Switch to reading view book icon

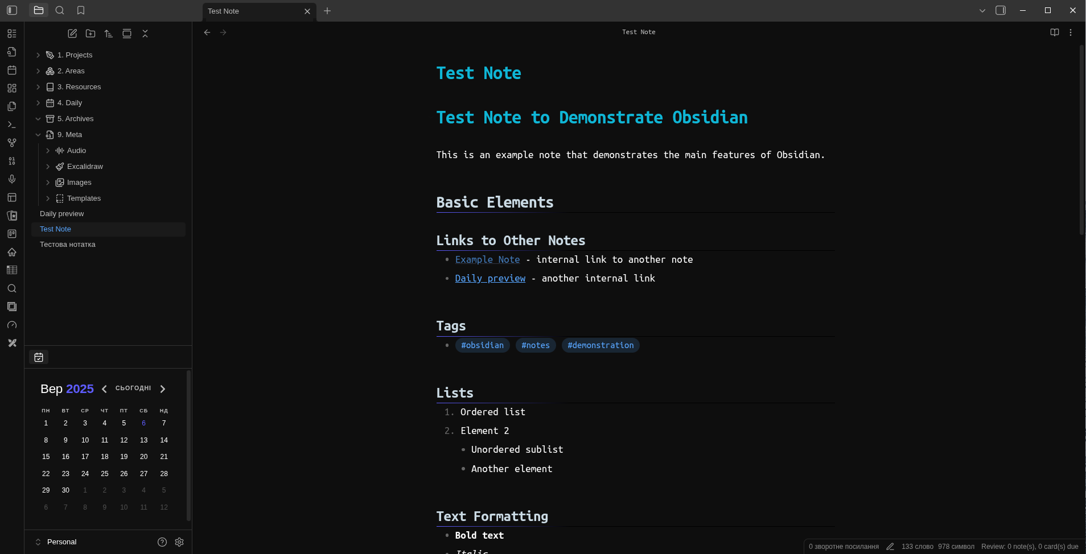click(1055, 32)
